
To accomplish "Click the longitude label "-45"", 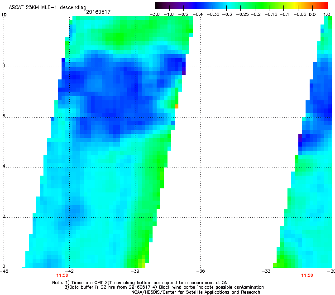I will pyautogui.click(x=4, y=271).
